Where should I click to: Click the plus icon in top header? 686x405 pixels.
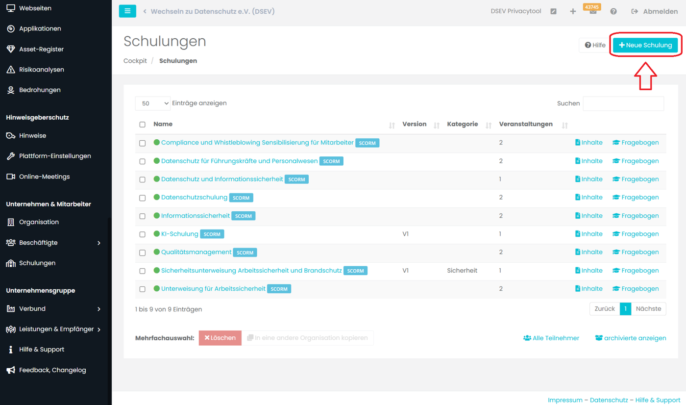point(573,11)
